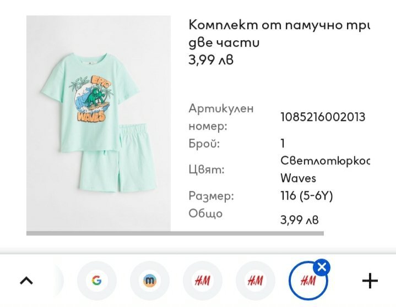
Task: Click the Брой quantity value 1
Action: tap(283, 143)
